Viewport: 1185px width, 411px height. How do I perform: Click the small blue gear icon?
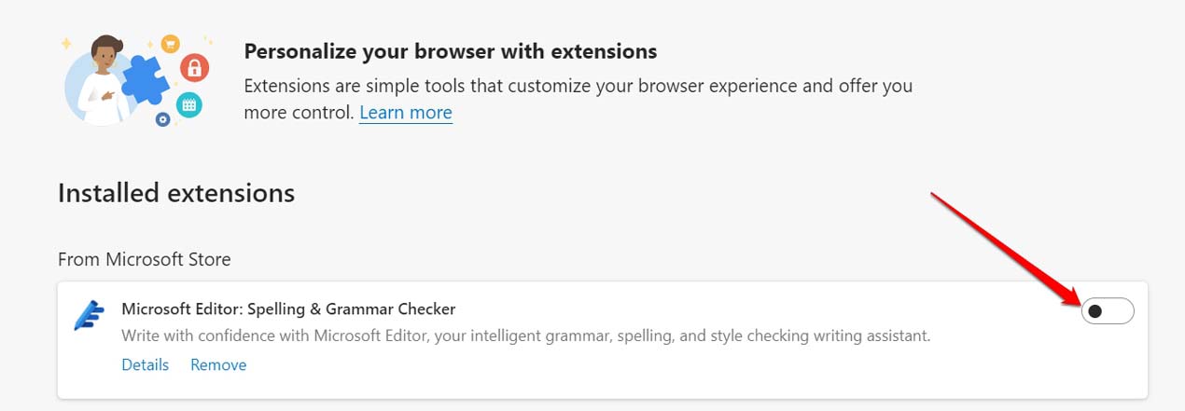pyautogui.click(x=162, y=119)
